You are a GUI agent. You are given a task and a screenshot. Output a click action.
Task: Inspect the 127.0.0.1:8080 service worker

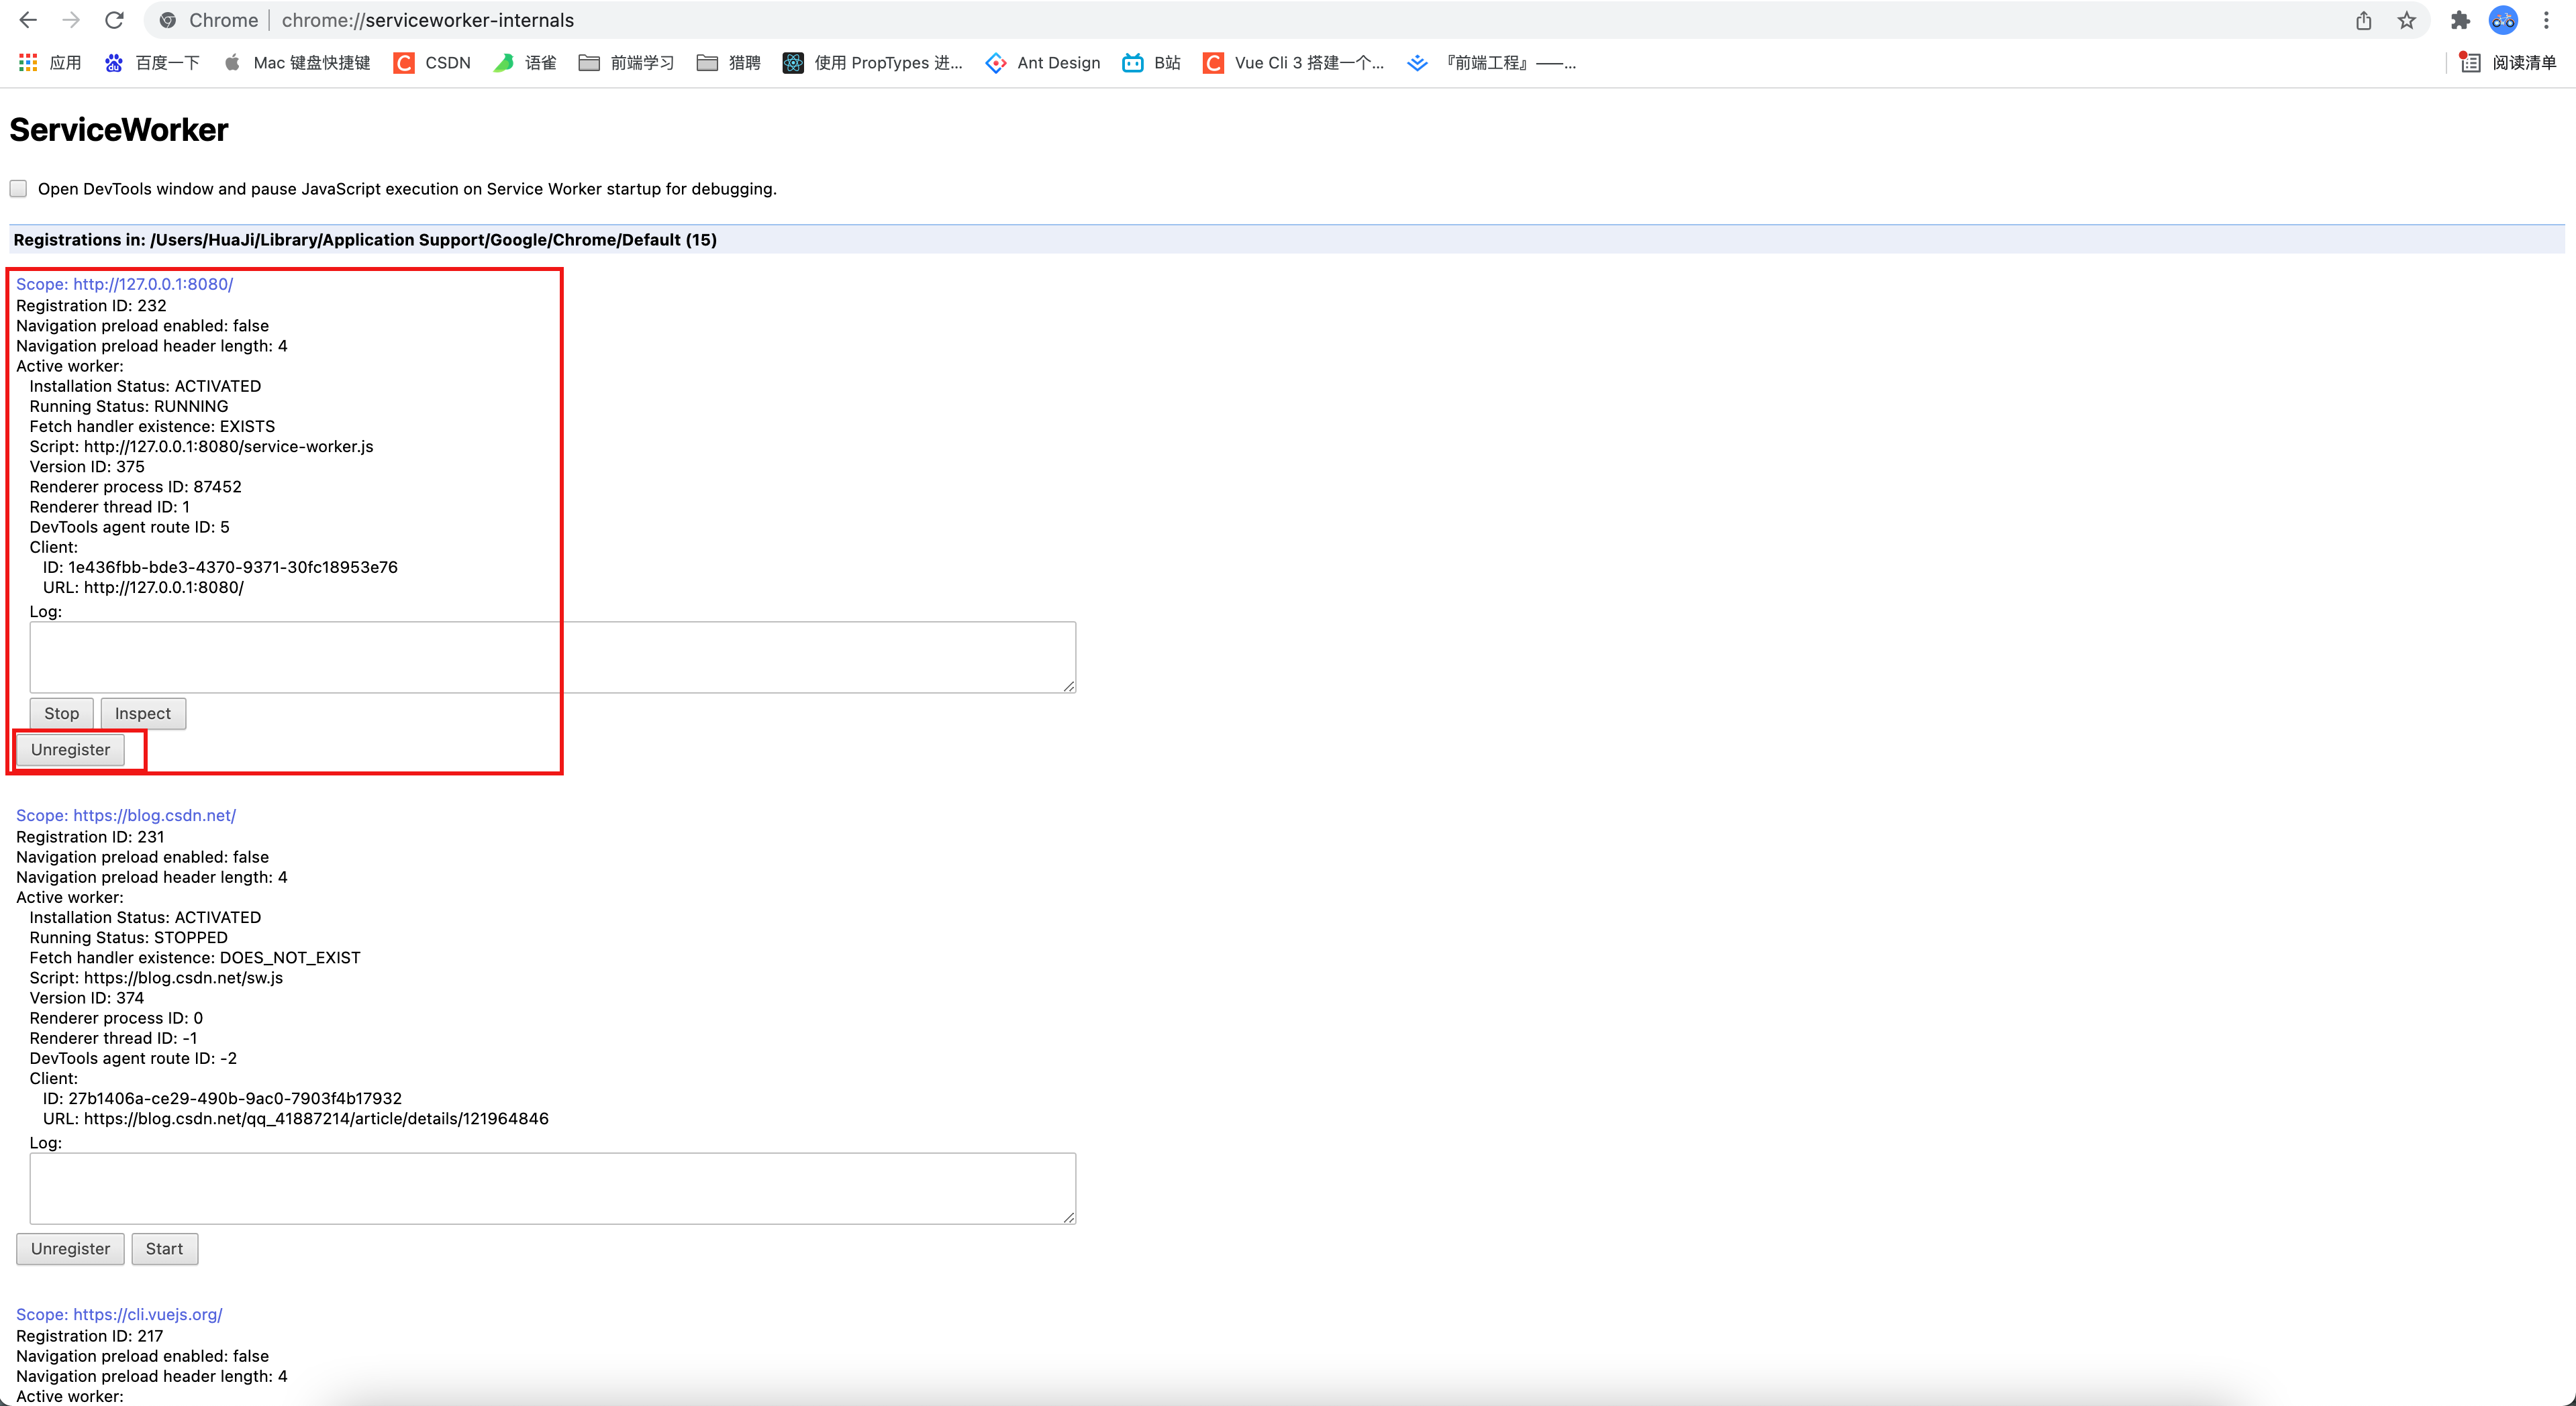[x=143, y=714]
